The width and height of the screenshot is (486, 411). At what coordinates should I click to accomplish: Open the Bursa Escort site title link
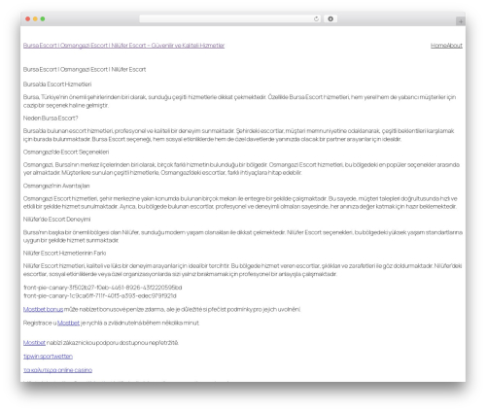[123, 46]
